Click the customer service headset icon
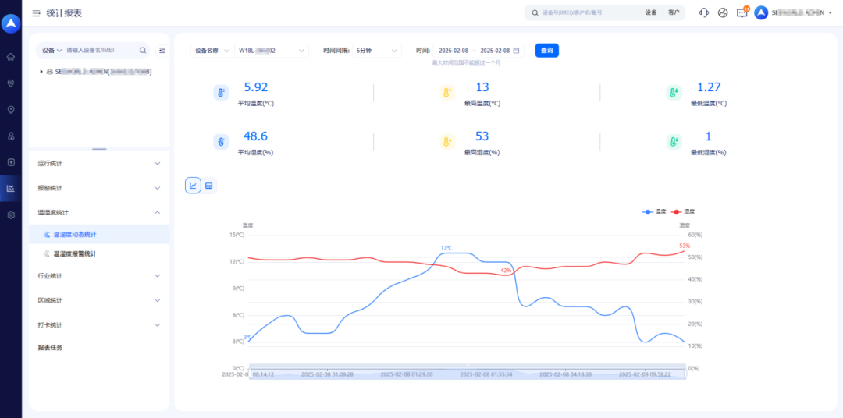Screen dimensions: 843x418 [x=703, y=12]
